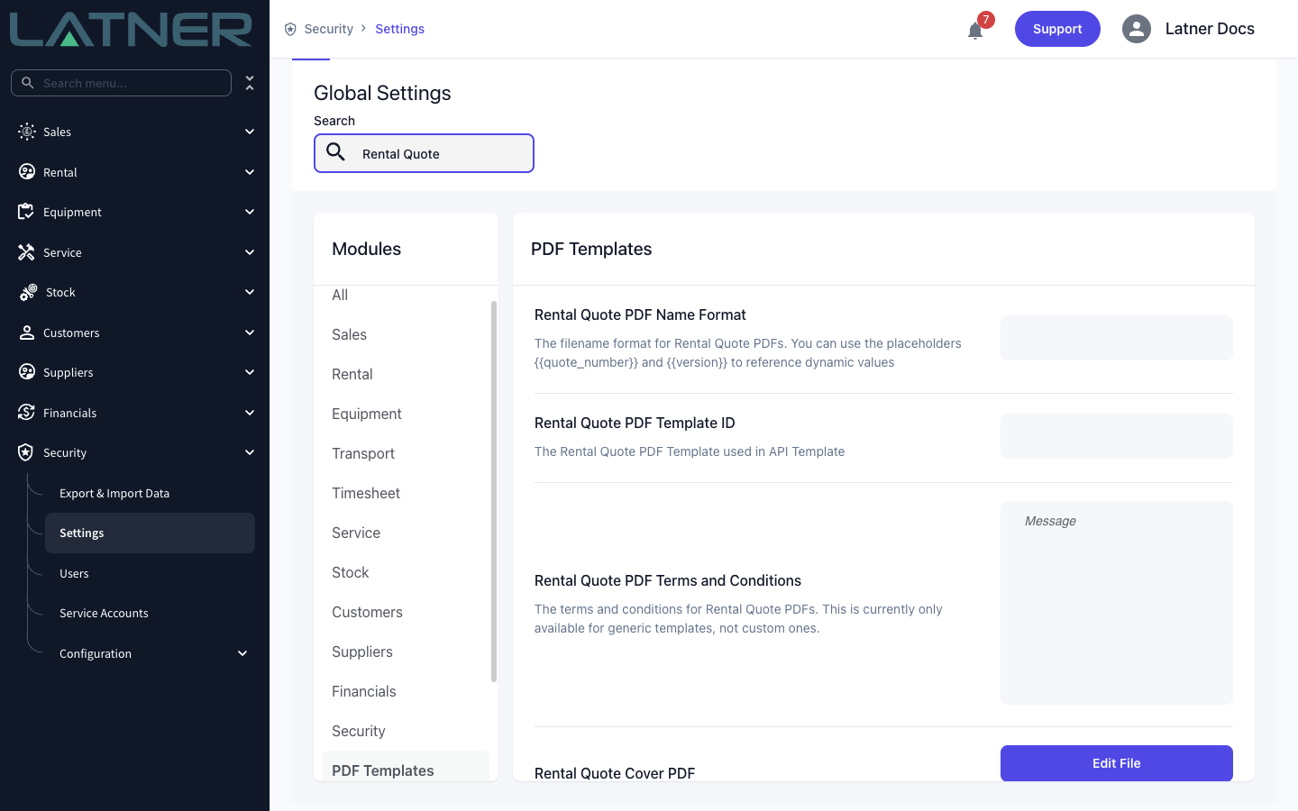This screenshot has width=1298, height=811.
Task: Click the Sales menu icon
Action: (x=27, y=132)
